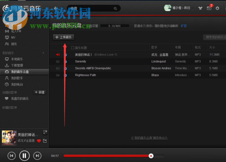The height and width of the screenshot is (162, 226).
Task: Click the user name next to avatar
Action: point(181,8)
